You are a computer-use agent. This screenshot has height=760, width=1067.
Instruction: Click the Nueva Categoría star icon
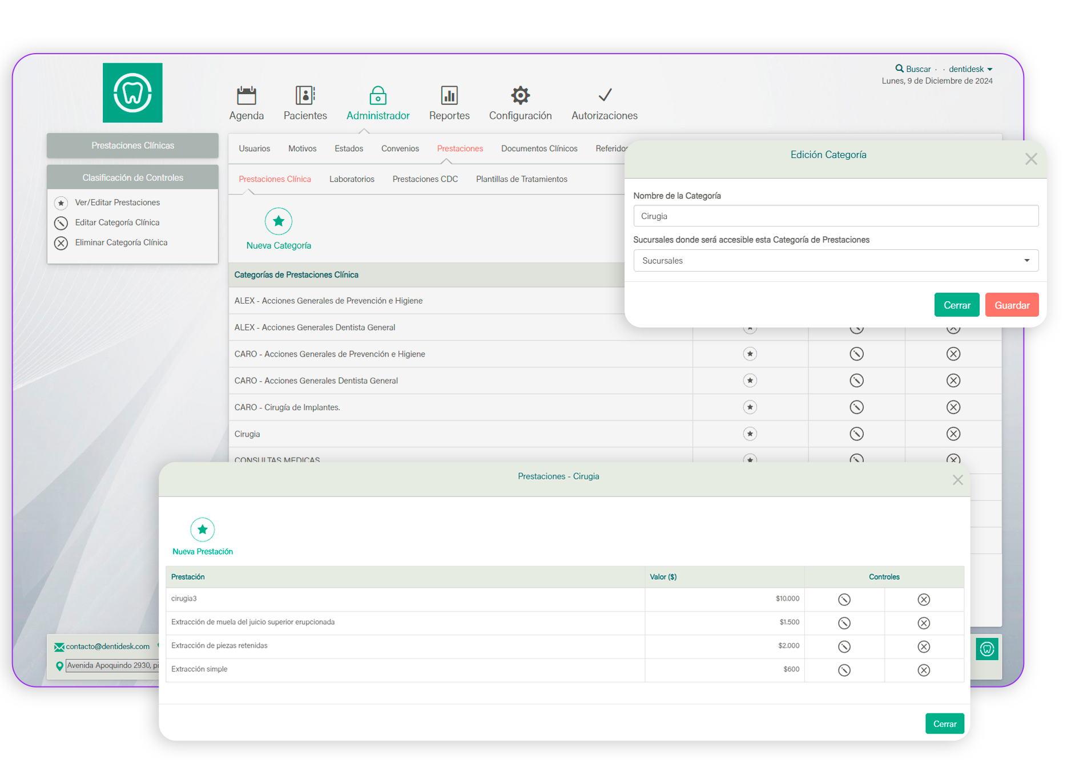point(279,221)
